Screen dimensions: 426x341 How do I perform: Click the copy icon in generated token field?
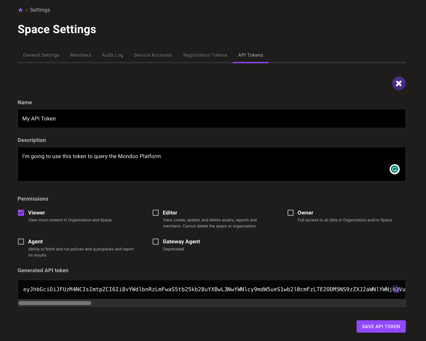point(396,289)
